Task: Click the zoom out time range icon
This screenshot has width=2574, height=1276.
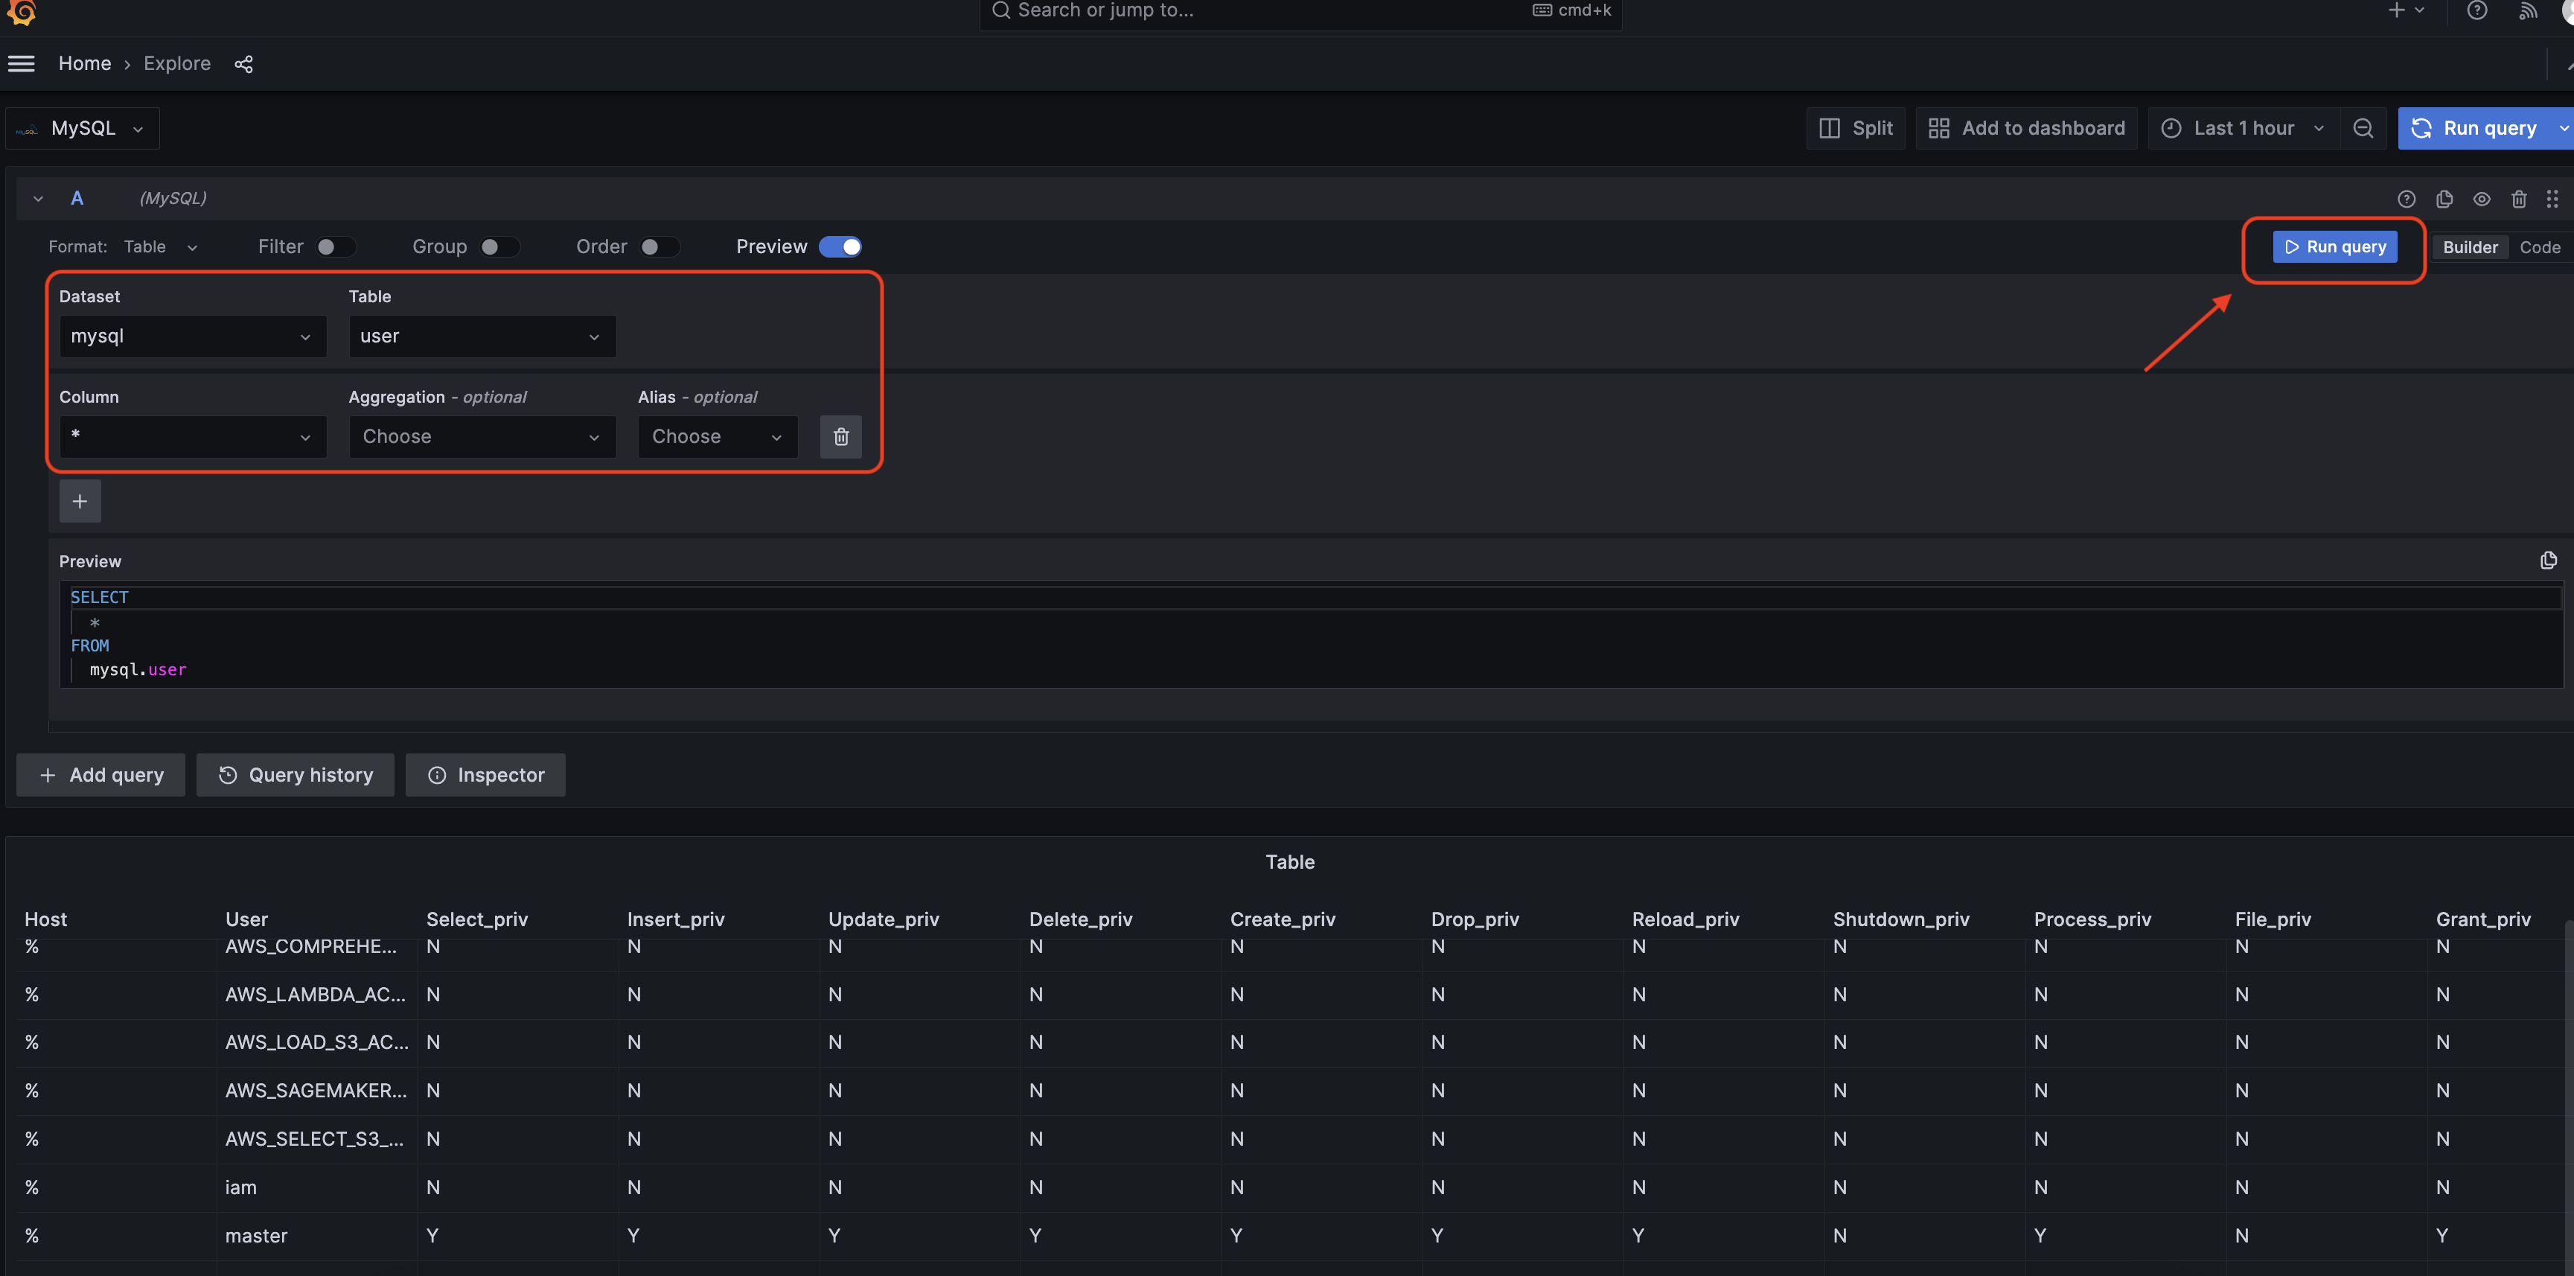Action: click(x=2362, y=128)
